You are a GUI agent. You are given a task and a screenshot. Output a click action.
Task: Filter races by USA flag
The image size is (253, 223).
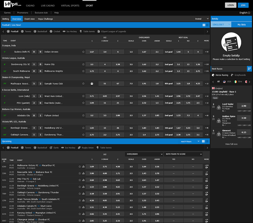tap(227, 82)
